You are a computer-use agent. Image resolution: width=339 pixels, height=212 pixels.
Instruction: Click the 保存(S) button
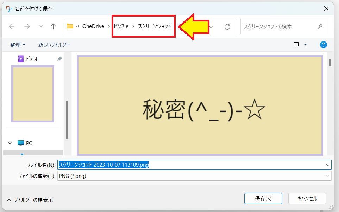[x=263, y=198]
